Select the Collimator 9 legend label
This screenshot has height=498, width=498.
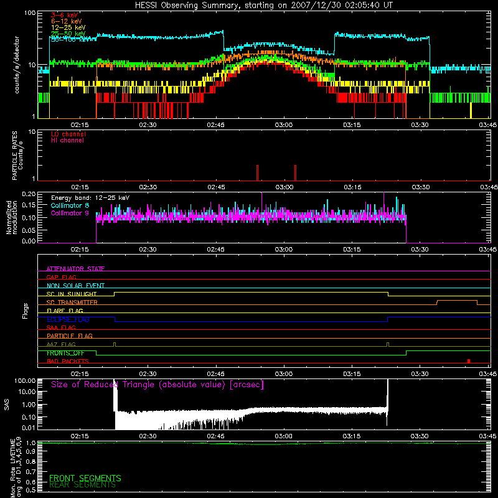70,213
